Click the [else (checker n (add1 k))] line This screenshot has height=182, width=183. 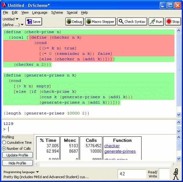[x=77, y=59]
